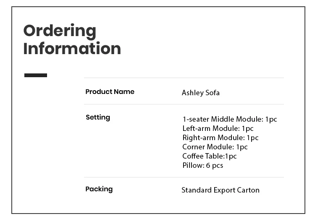Viewport: 315px width, 219px height.
Task: Click the "Coffee Table:1pc" line
Action: 210,156
